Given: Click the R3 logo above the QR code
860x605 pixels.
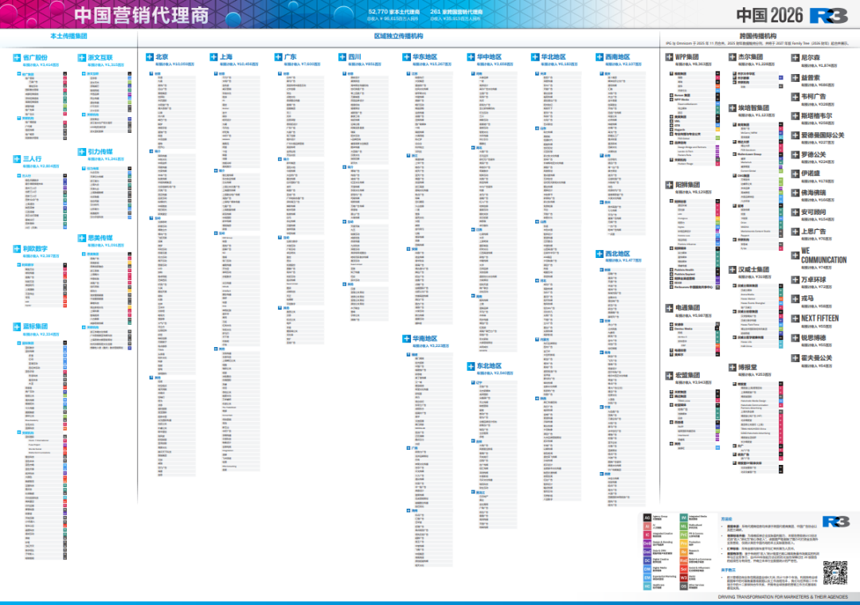Looking at the screenshot, I should 836,521.
